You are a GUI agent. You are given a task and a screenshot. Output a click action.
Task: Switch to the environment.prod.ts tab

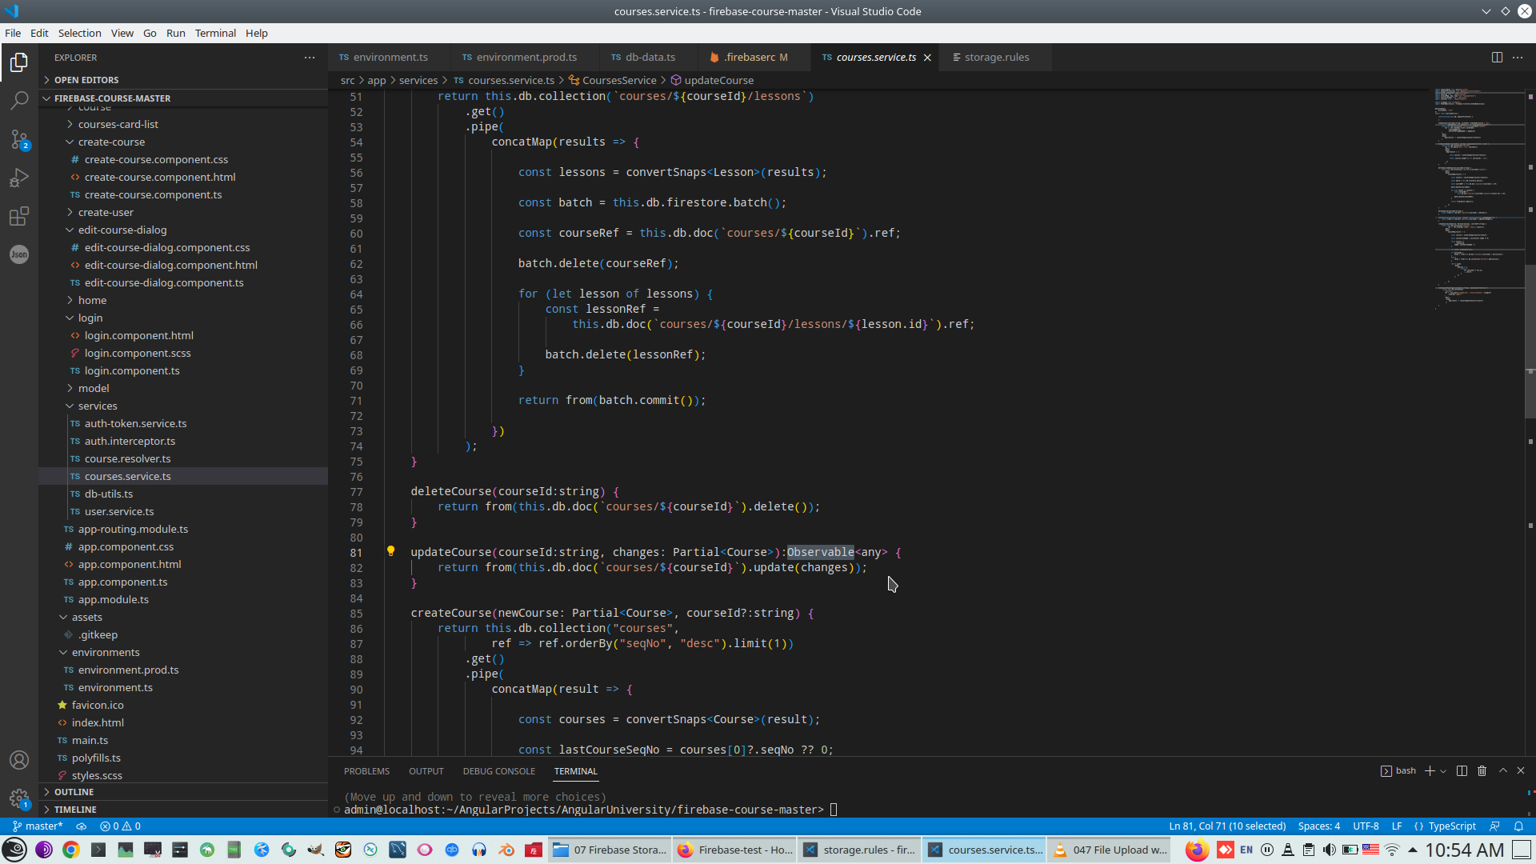coord(524,57)
